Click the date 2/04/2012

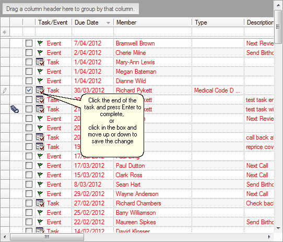[x=88, y=53]
